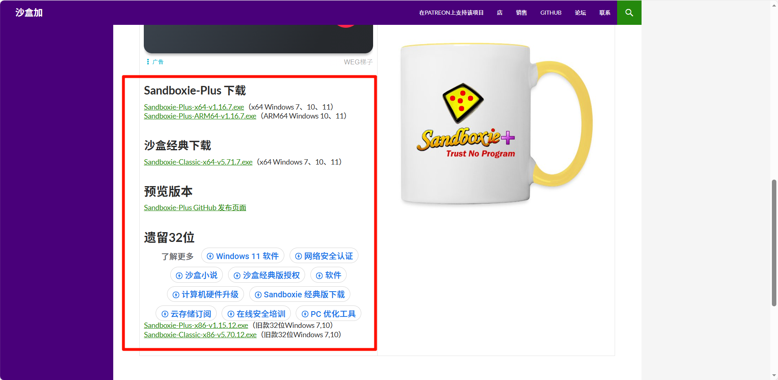This screenshot has height=380, width=778.
Task: Click the 遗留32位 heading
Action: pyautogui.click(x=169, y=237)
